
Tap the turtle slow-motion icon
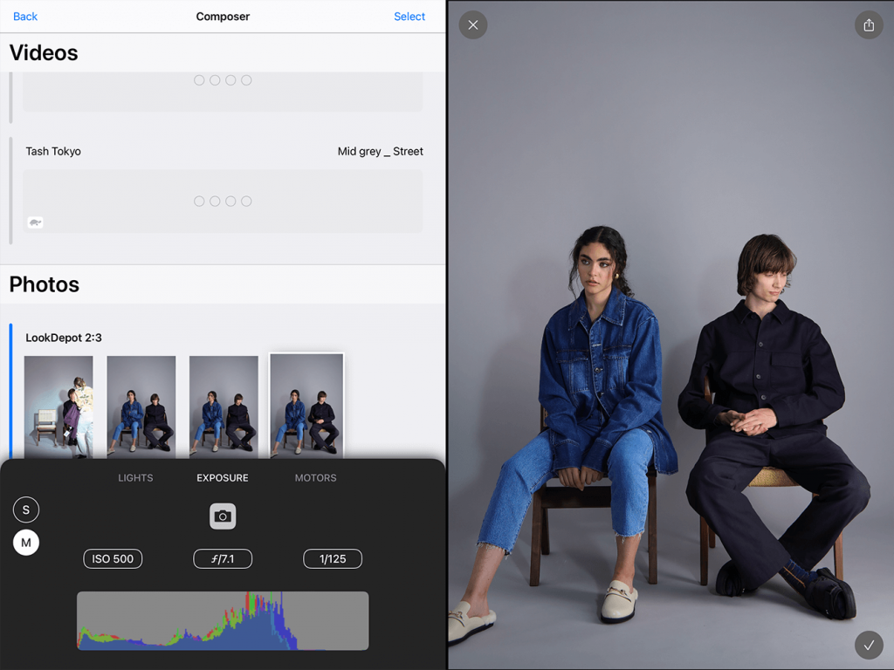click(35, 222)
